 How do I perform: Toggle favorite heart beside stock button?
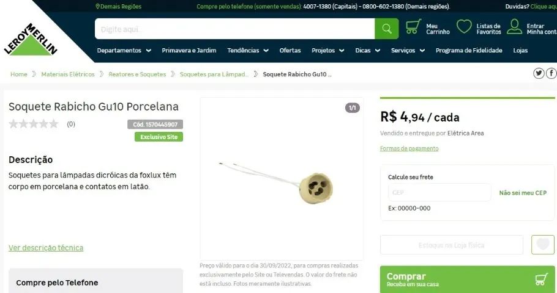point(543,244)
